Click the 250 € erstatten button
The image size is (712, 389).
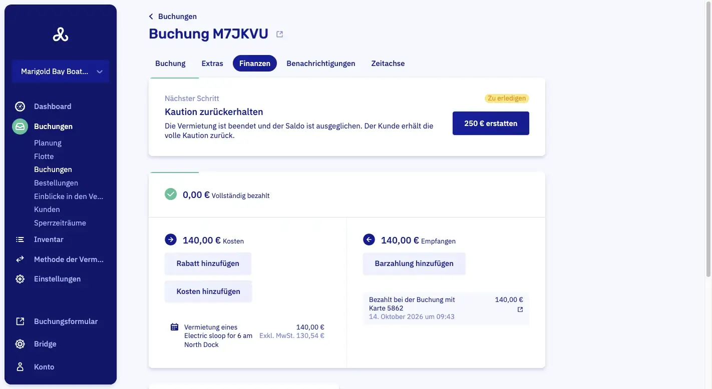click(491, 123)
